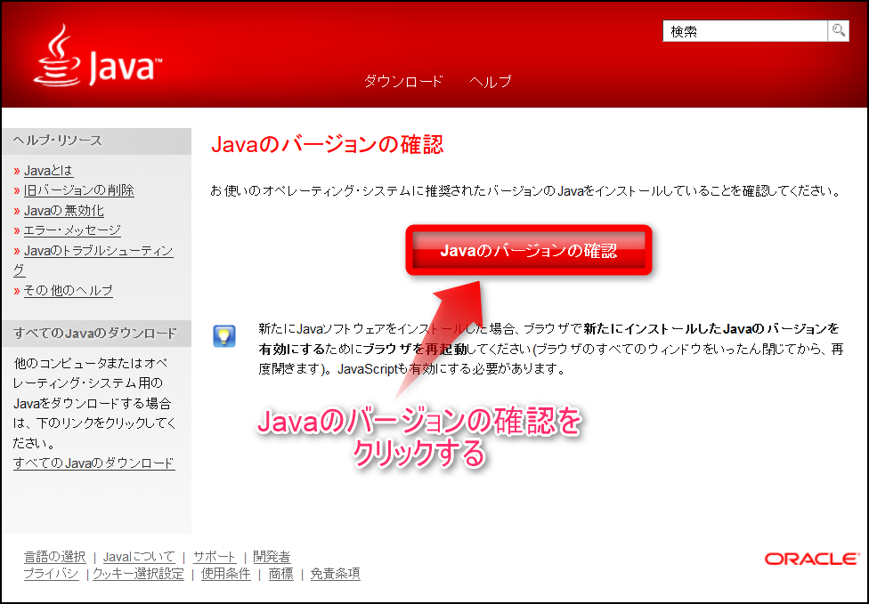Click the 言語の選択 footer link
This screenshot has height=604, width=869.
point(54,557)
